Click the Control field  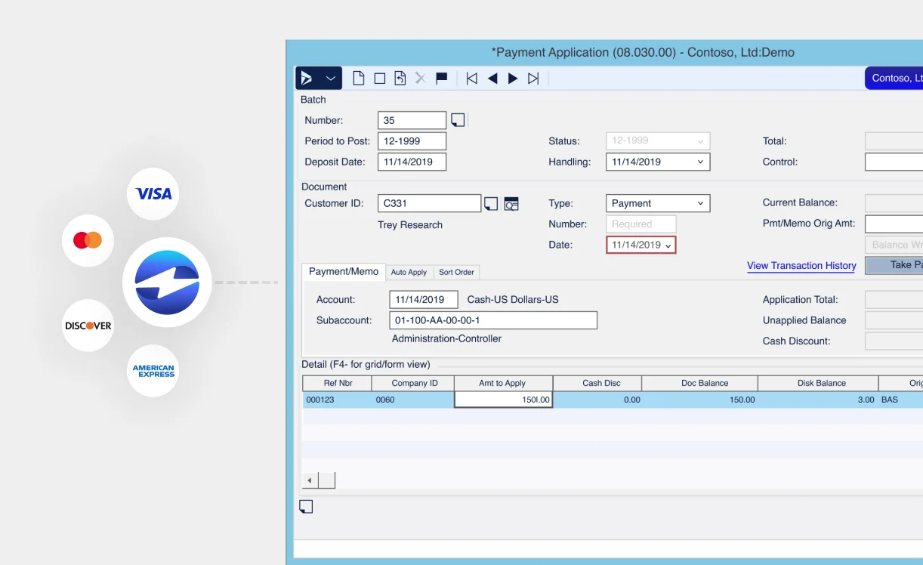(894, 162)
